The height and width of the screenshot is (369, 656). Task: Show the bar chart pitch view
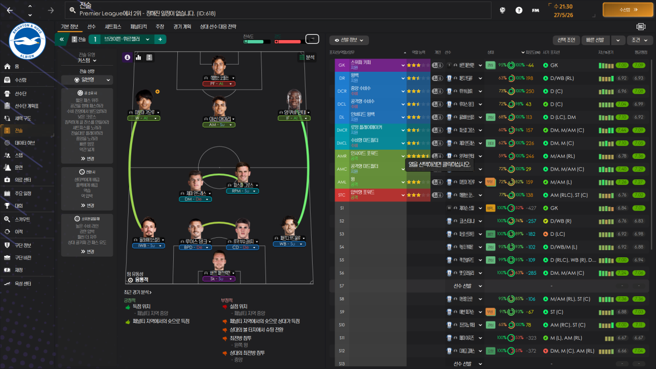[138, 57]
